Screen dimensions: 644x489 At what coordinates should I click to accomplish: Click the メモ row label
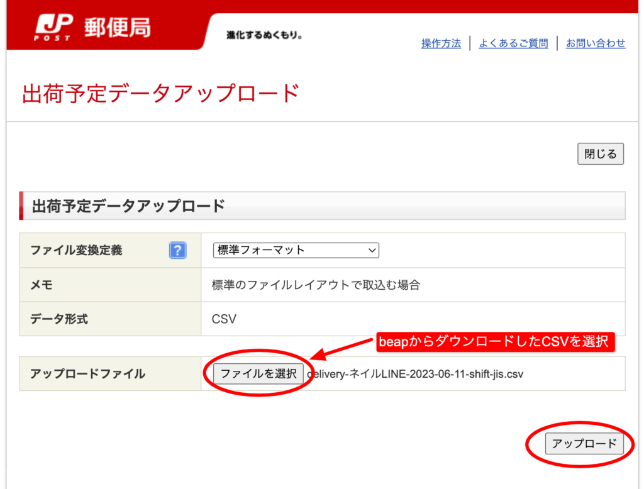42,285
